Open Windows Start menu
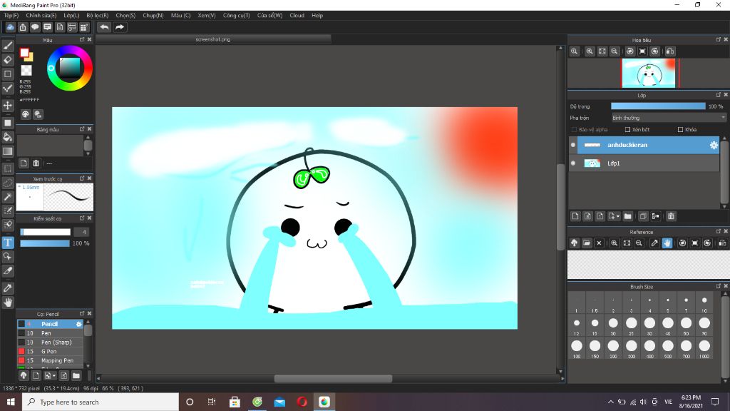730x411 pixels. 11,402
